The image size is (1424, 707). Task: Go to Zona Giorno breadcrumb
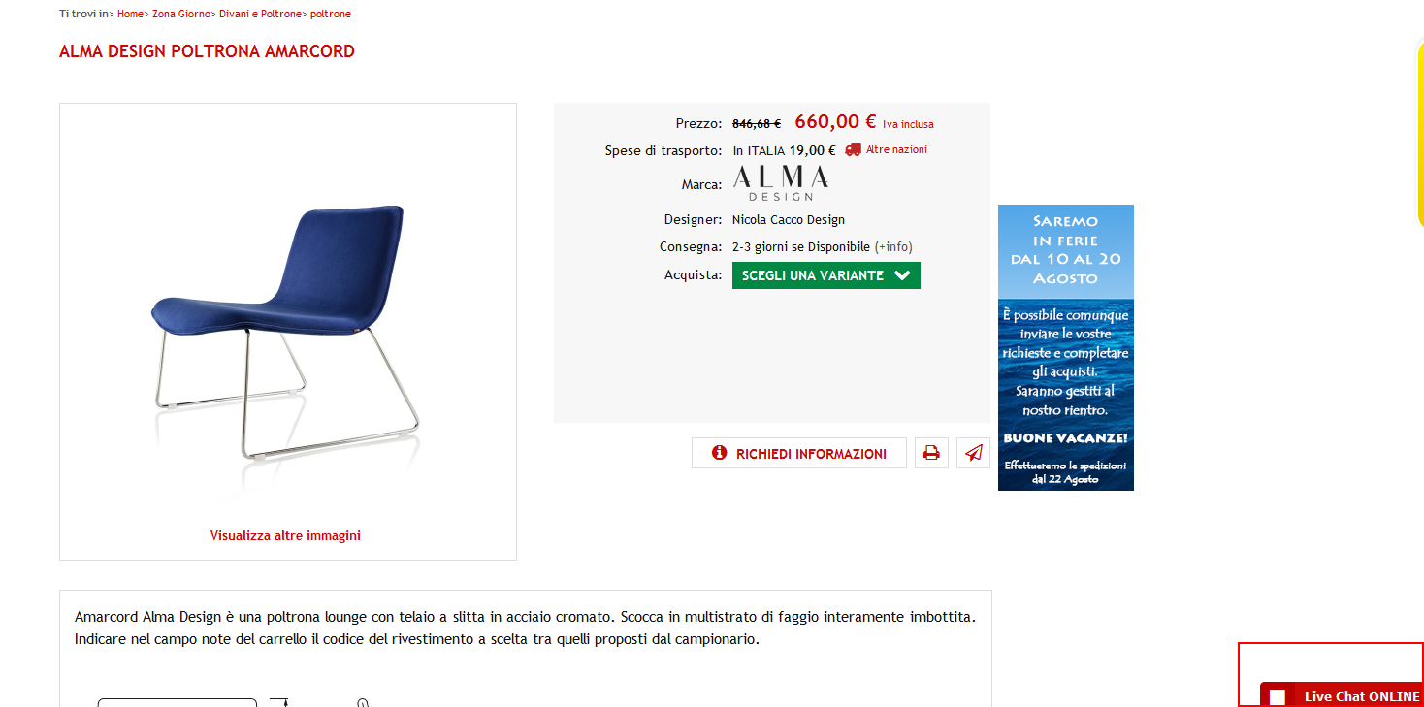click(x=180, y=14)
